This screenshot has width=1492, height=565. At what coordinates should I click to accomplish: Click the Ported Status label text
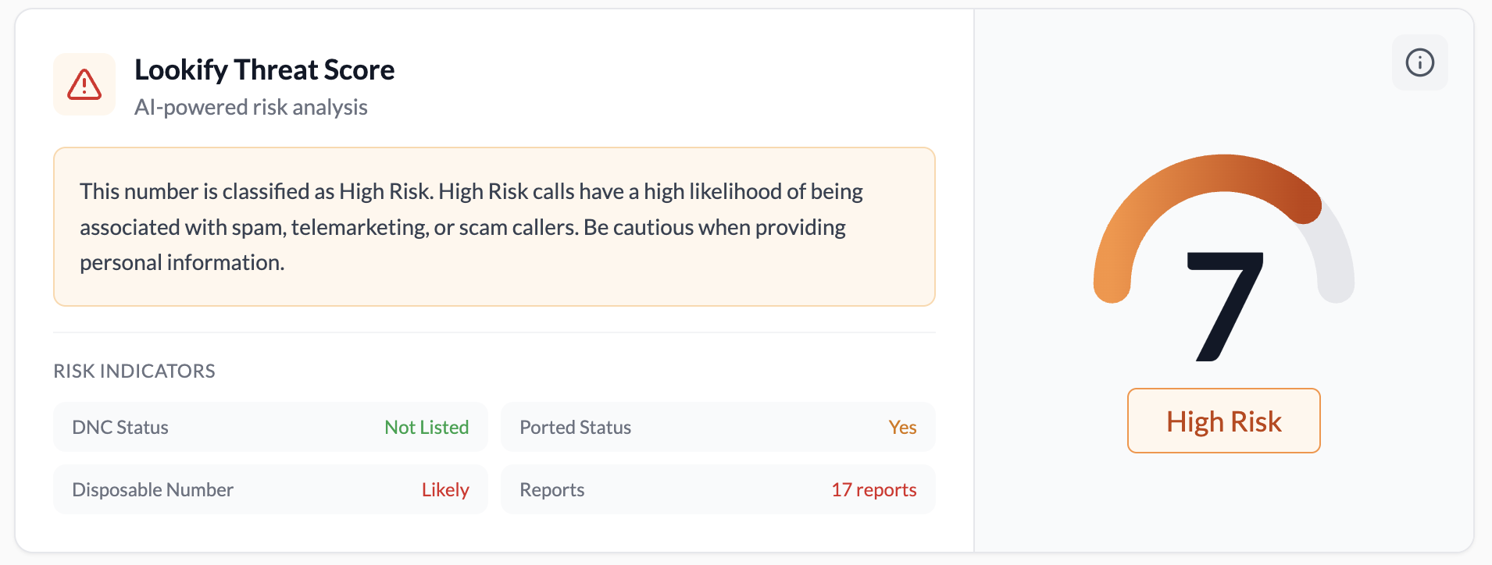point(575,427)
